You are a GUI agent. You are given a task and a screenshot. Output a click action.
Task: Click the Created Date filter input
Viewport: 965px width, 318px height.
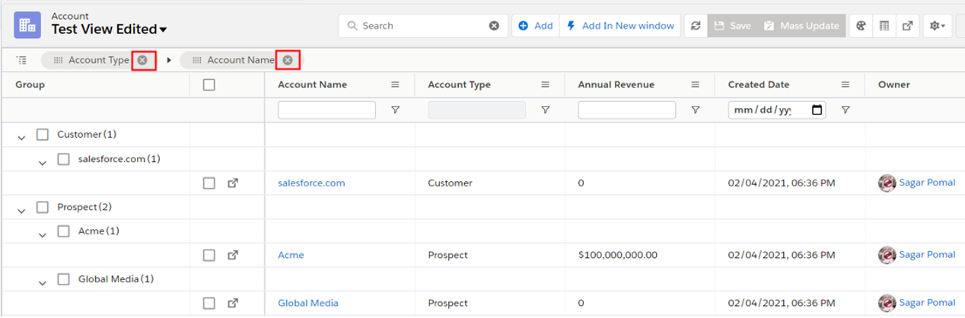[x=769, y=110]
